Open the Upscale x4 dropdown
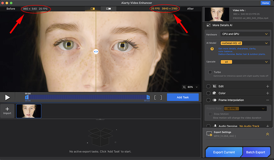The height and width of the screenshot is (160, 274). pos(245,62)
